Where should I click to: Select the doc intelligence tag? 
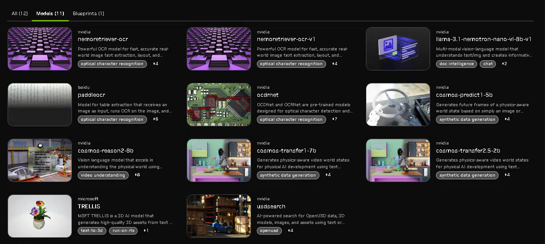(x=456, y=64)
